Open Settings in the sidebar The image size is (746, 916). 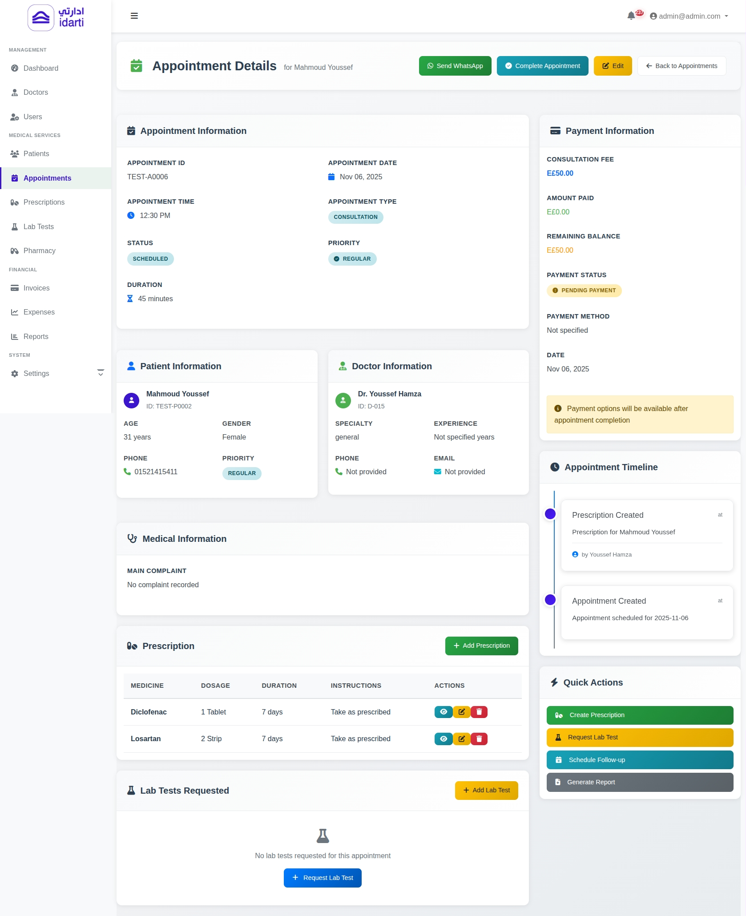(x=36, y=373)
